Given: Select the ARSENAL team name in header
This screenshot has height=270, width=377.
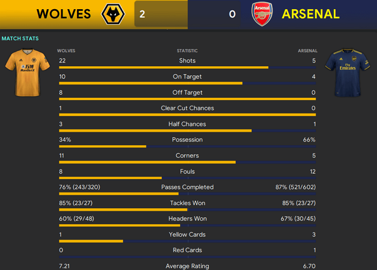Looking at the screenshot, I should click(310, 14).
